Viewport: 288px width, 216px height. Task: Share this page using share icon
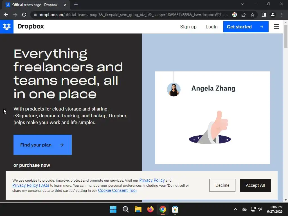click(244, 15)
